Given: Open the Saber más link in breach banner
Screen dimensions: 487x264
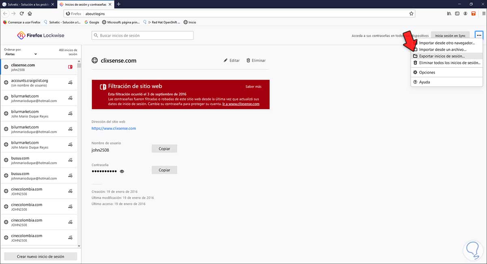Looking at the screenshot, I should [253, 86].
